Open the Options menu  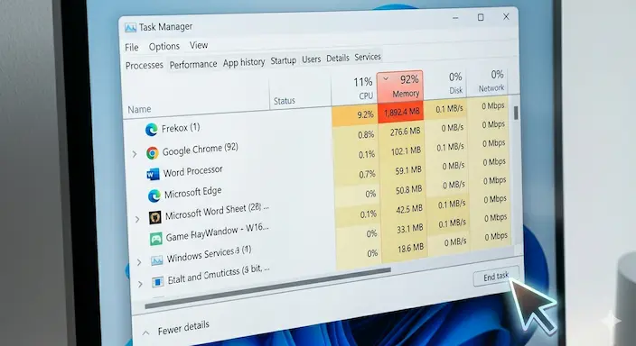(x=164, y=47)
